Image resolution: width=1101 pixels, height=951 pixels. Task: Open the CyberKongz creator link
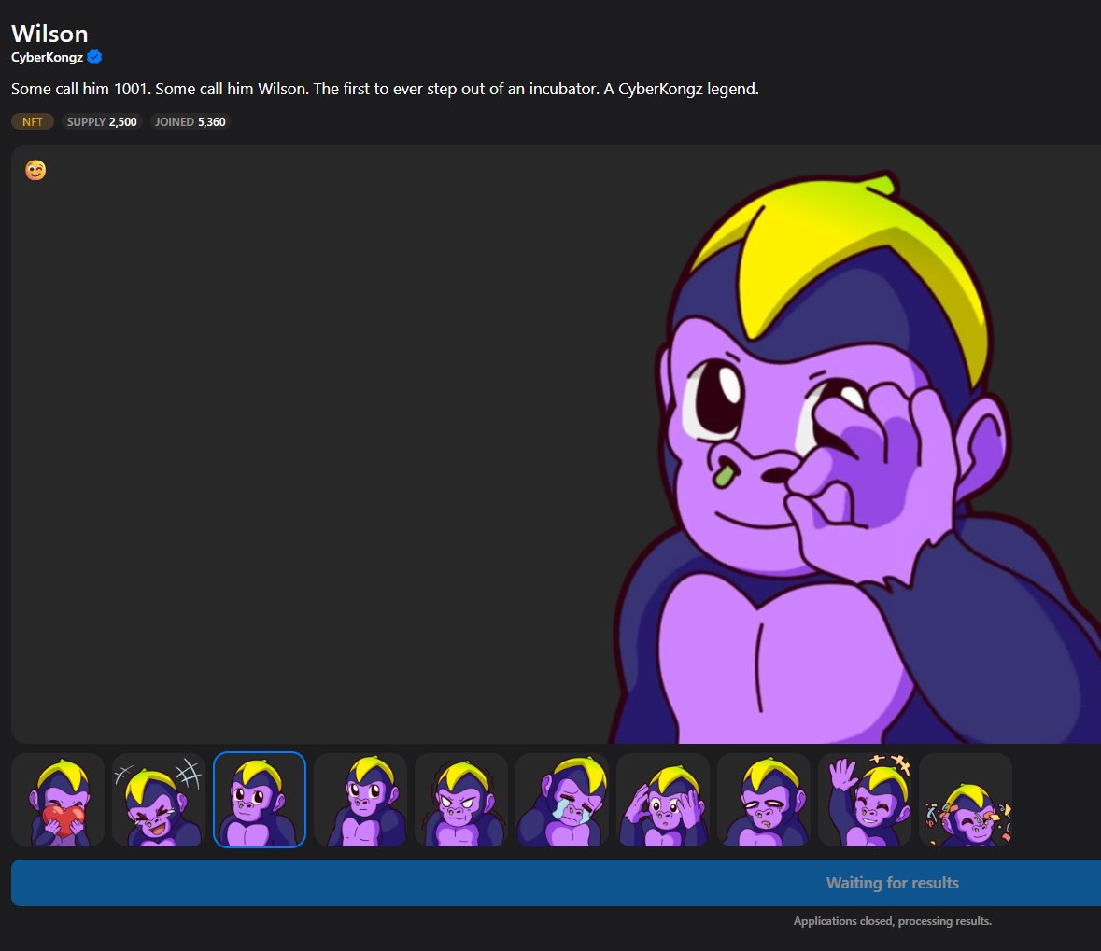[x=47, y=58]
